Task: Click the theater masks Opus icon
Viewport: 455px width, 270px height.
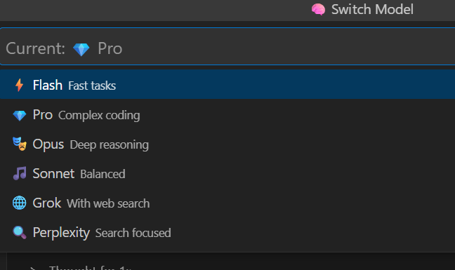Action: point(20,144)
